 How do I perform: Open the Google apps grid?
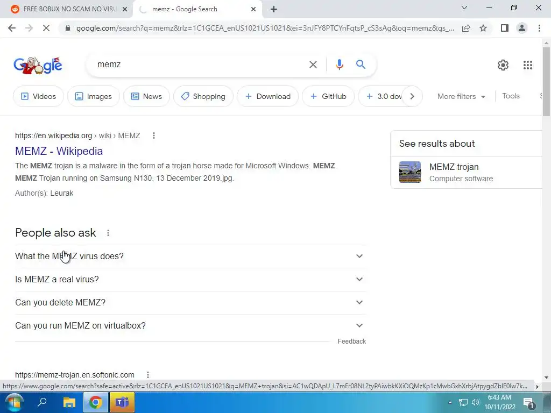pos(527,65)
